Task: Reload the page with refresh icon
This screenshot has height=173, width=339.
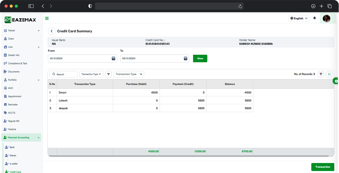Action: (x=240, y=7)
